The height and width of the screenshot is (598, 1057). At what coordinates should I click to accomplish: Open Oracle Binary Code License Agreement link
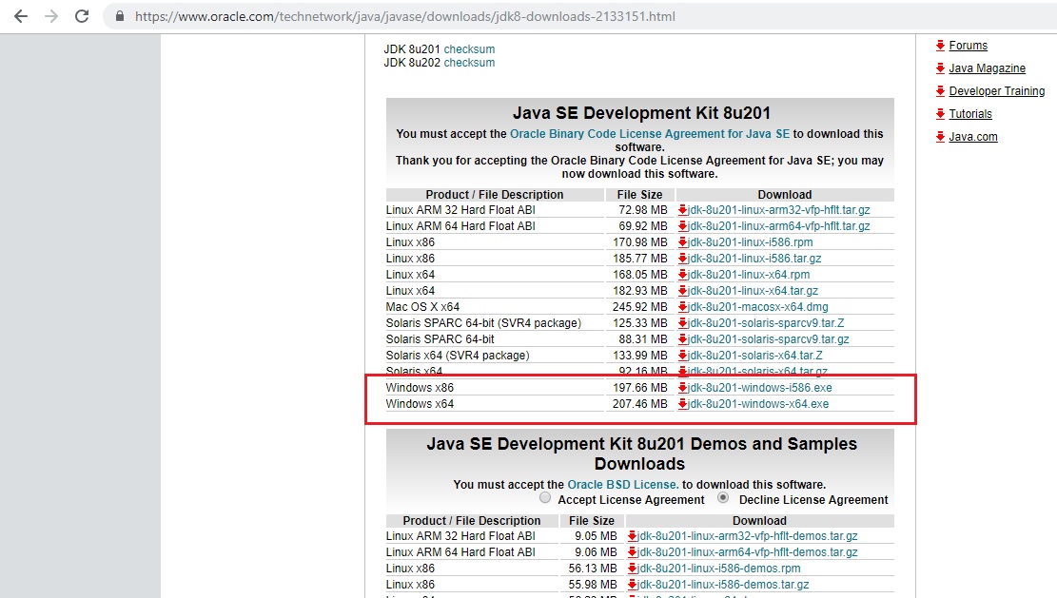pyautogui.click(x=649, y=133)
